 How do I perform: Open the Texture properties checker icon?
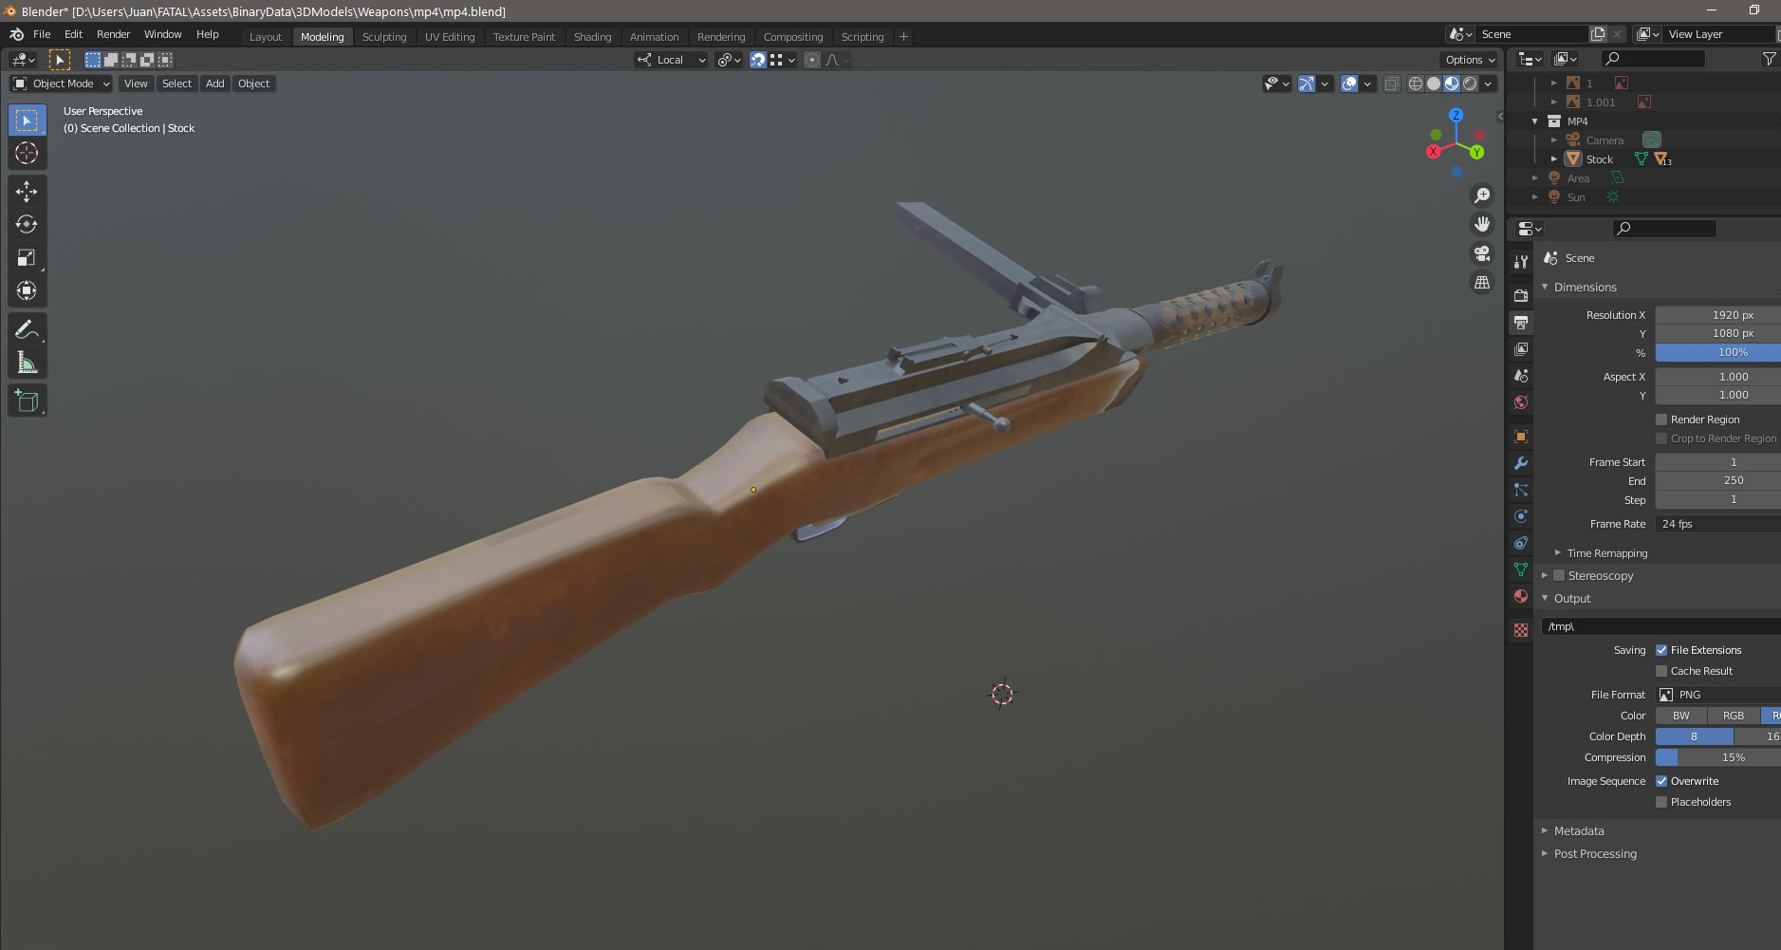pyautogui.click(x=1521, y=630)
